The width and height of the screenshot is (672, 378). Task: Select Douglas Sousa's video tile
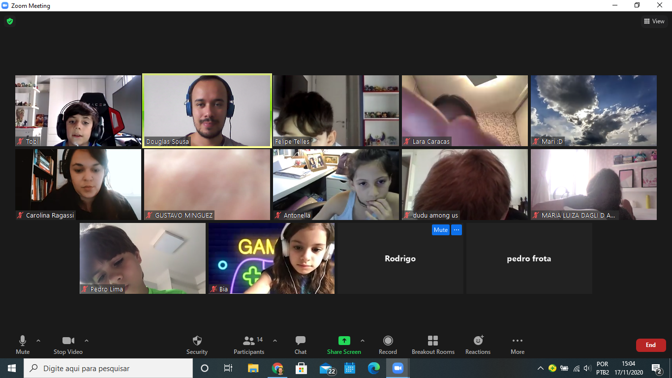[x=207, y=111]
